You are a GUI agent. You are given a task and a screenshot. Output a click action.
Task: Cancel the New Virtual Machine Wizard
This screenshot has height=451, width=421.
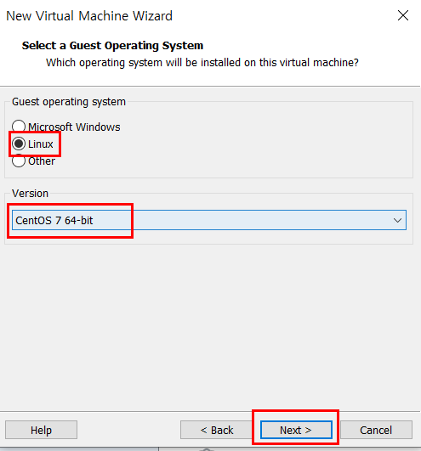coord(376,430)
